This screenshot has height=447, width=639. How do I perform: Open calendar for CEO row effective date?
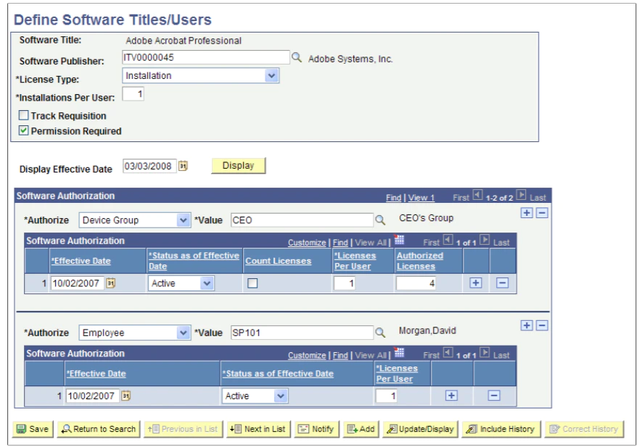(110, 283)
